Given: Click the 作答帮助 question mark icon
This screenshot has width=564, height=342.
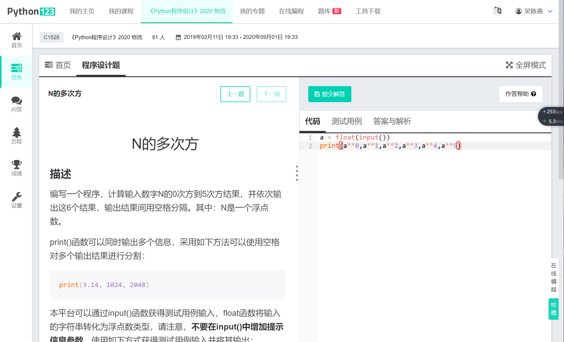Looking at the screenshot, I should tap(534, 94).
